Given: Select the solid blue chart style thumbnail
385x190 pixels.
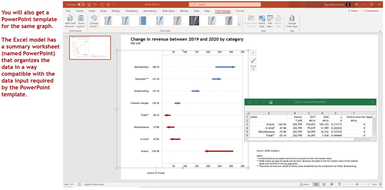Looking at the screenshot, I should pyautogui.click(x=143, y=21).
